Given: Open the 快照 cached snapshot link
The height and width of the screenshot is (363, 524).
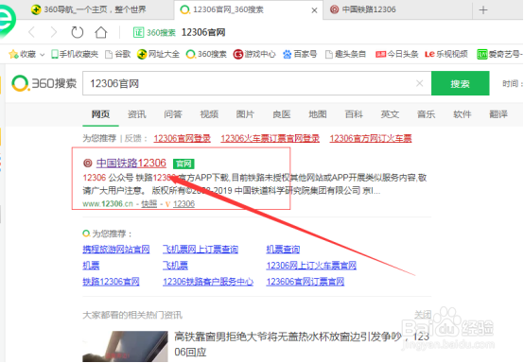Looking at the screenshot, I should point(149,203).
